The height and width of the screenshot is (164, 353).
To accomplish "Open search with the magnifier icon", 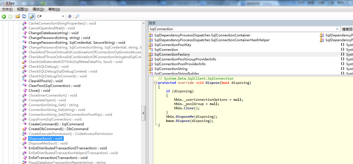I will click(x=77, y=16).
